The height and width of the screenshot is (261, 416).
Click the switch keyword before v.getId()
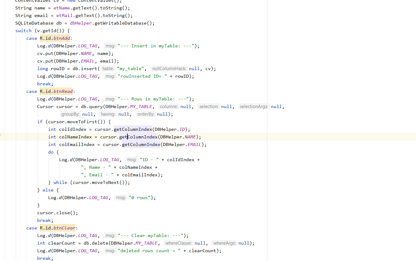pyautogui.click(x=23, y=31)
